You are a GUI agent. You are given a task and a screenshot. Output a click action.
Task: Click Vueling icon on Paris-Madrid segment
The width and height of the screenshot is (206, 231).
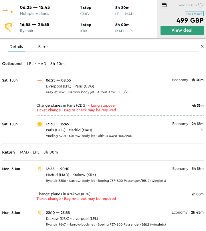(x=39, y=124)
